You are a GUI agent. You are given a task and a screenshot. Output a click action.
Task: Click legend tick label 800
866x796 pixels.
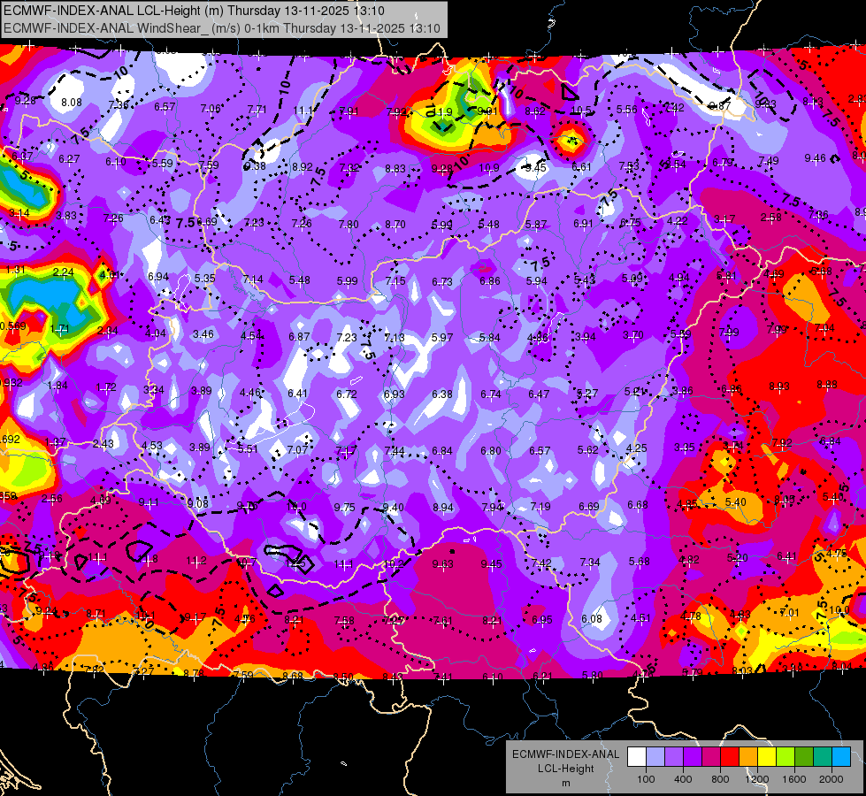(x=720, y=779)
